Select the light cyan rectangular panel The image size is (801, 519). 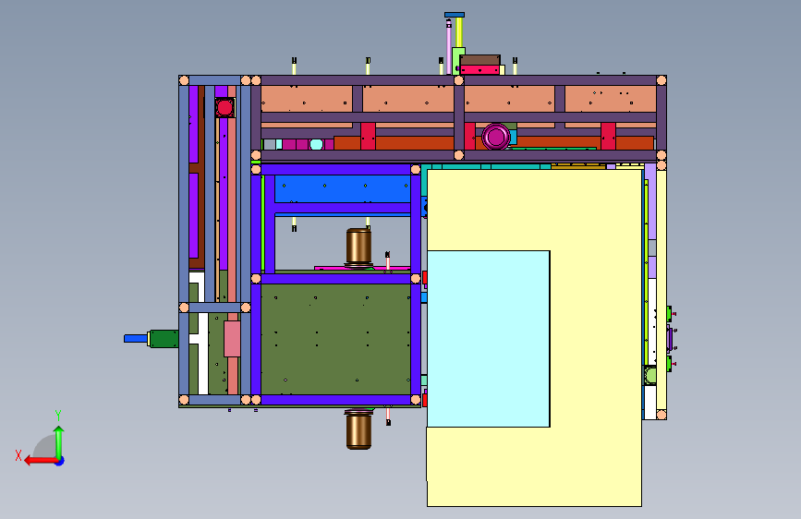489,339
